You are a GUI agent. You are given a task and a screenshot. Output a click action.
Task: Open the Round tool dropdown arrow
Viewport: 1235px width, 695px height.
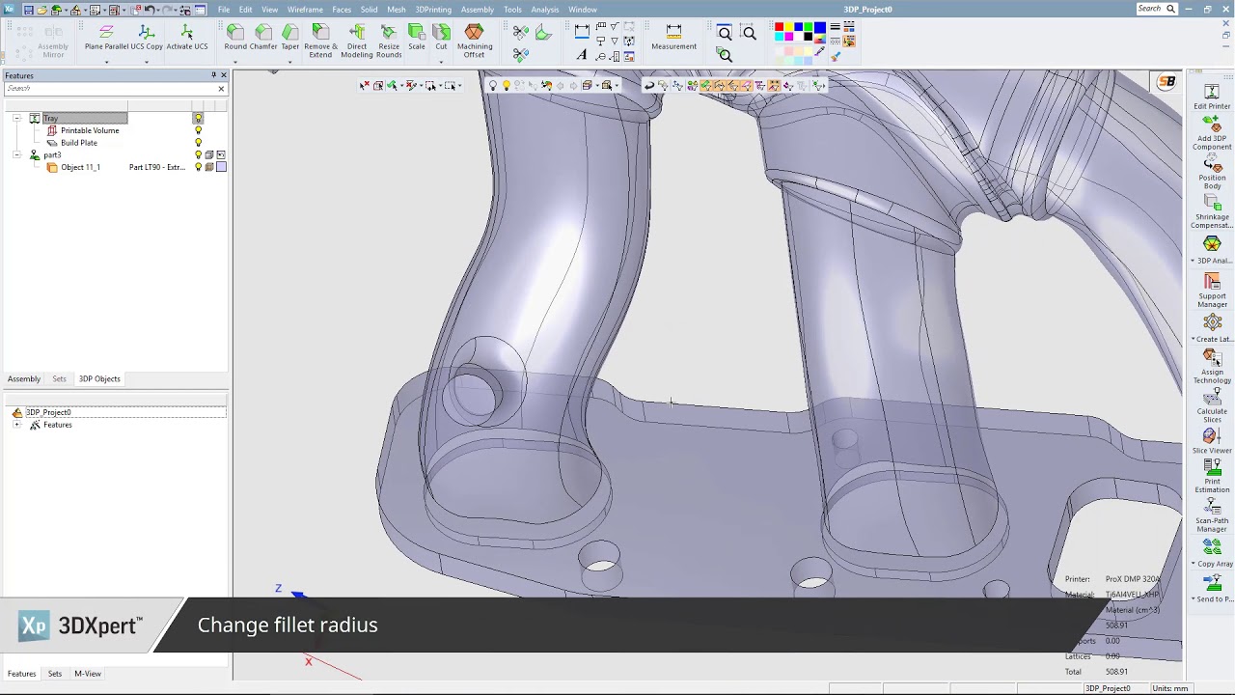point(235,63)
